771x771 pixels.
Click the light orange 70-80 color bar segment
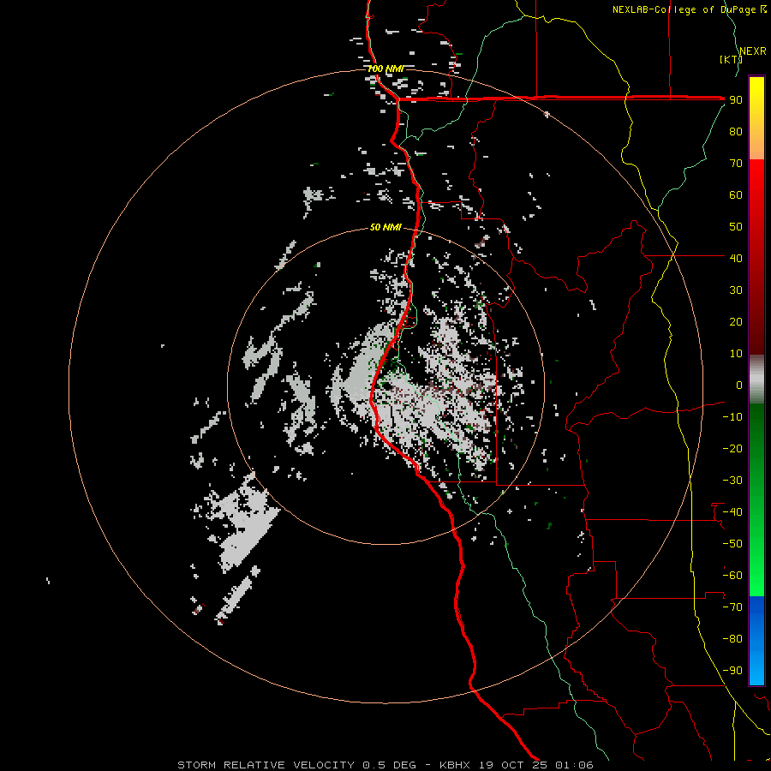point(756,146)
